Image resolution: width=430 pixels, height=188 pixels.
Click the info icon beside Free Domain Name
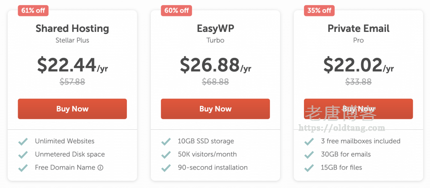click(x=100, y=167)
